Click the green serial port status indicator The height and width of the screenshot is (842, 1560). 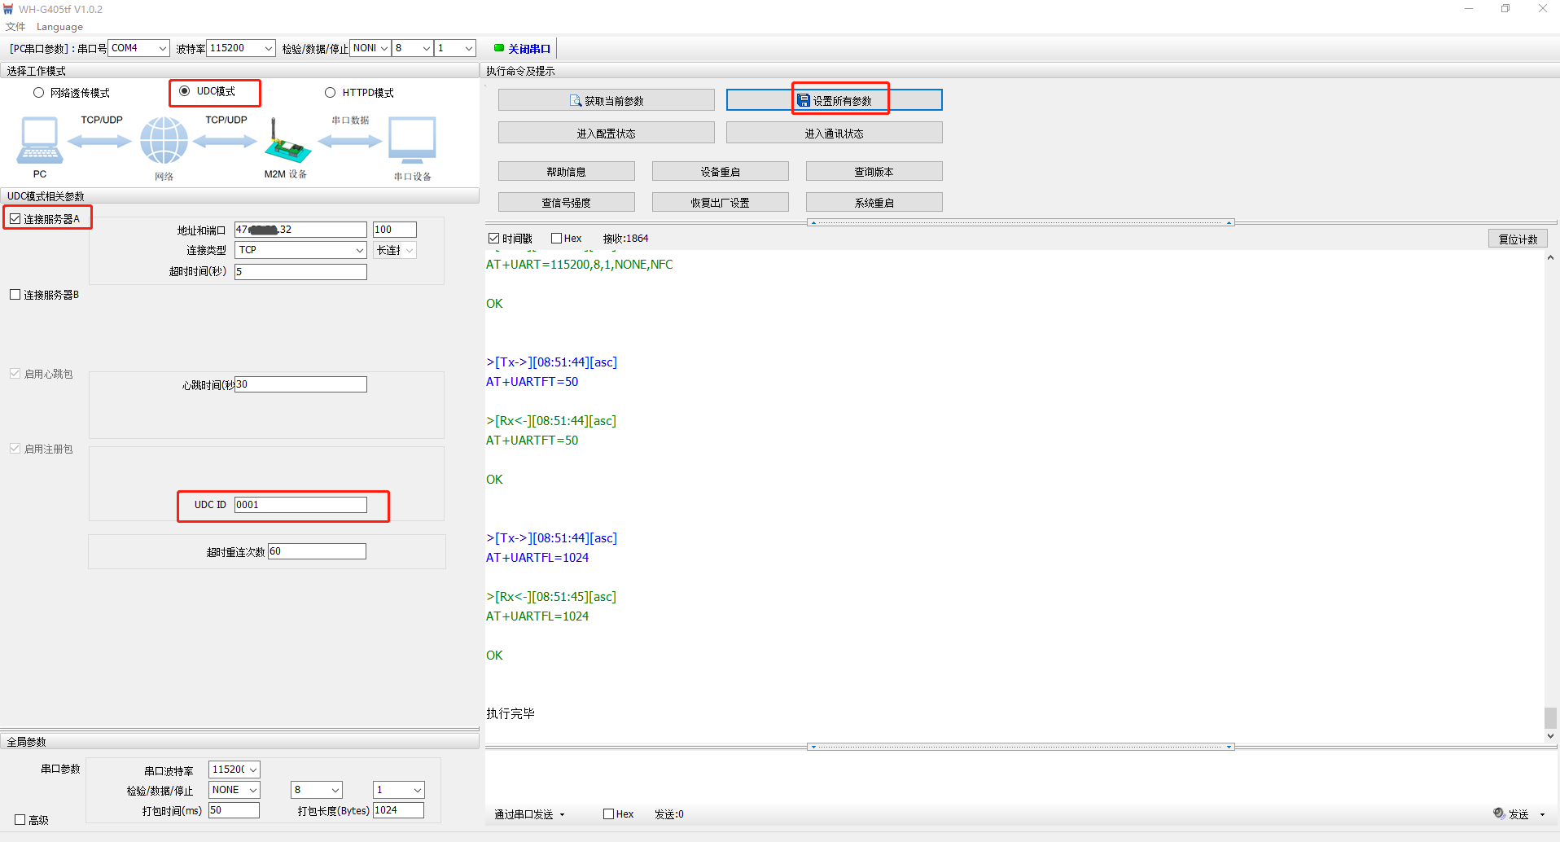(x=499, y=48)
